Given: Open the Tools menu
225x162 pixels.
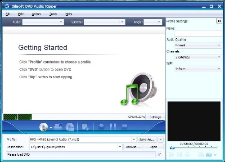Looking at the screenshot, I should click(x=53, y=14).
